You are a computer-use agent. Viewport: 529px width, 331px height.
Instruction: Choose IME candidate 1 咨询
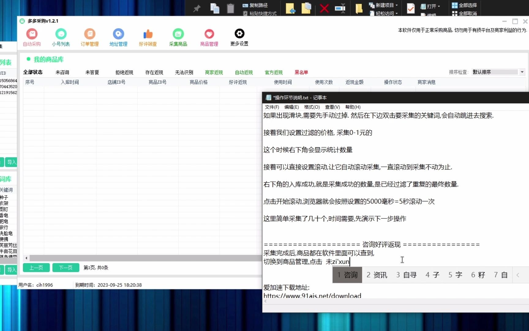(x=347, y=275)
